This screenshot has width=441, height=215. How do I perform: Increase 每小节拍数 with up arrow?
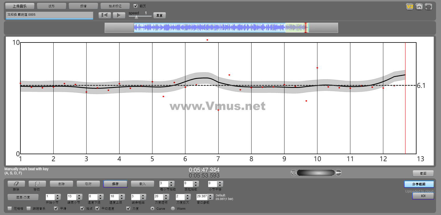171,182
